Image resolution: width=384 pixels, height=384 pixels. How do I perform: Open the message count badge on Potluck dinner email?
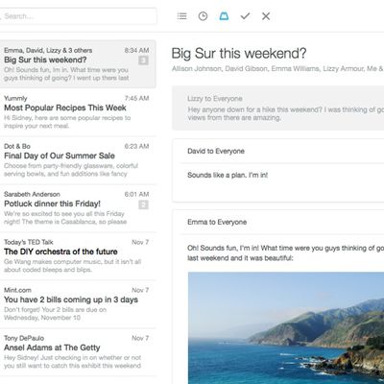pyautogui.click(x=143, y=204)
